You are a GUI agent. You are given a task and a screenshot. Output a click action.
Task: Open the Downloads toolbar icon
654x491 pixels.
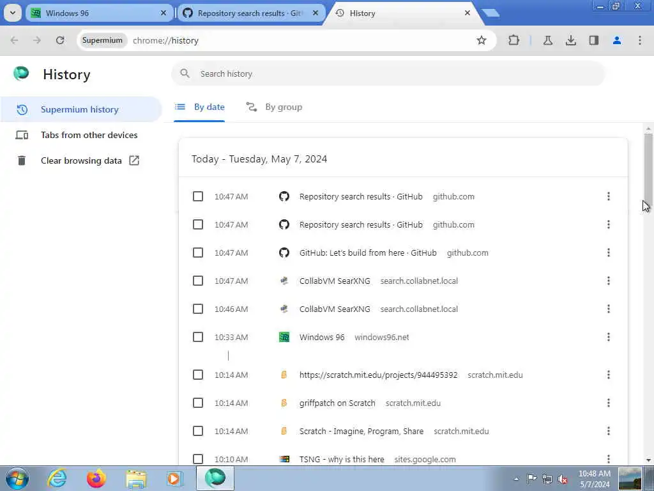pyautogui.click(x=570, y=40)
